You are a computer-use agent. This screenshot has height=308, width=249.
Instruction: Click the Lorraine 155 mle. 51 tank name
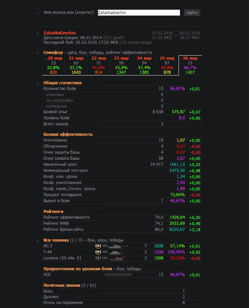[x=62, y=258]
